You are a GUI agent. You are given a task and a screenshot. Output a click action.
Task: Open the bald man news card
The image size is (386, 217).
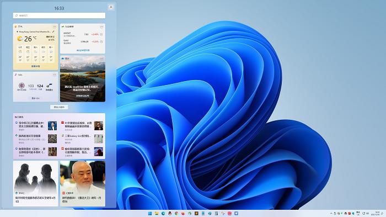83,184
